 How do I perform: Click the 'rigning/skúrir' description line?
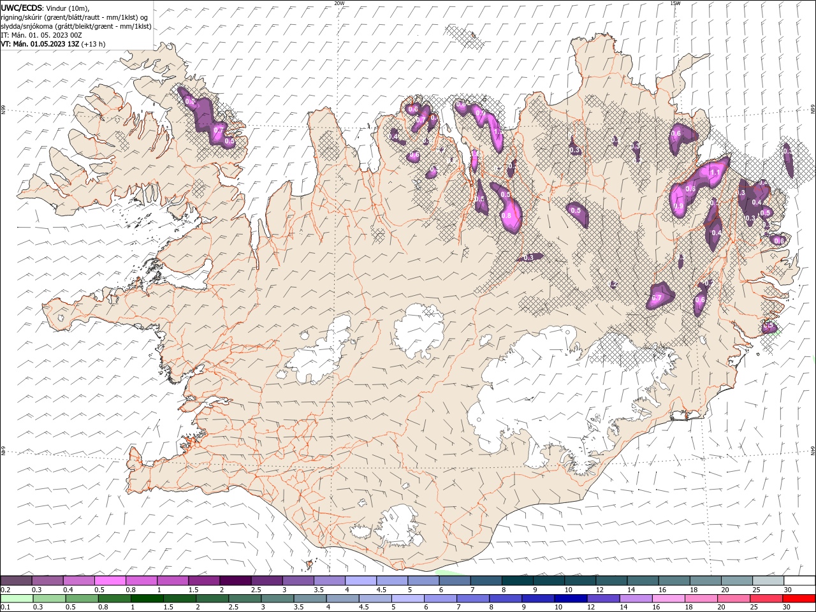[x=73, y=17]
